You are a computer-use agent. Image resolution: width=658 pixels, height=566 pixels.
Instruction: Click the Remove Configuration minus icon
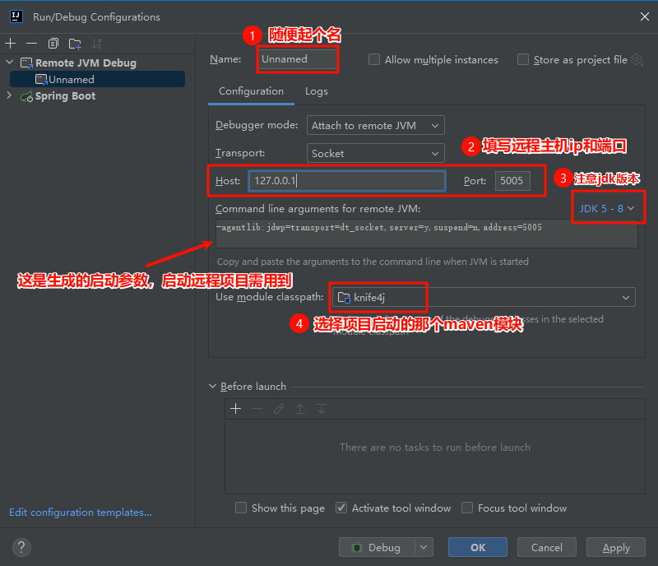[x=31, y=44]
